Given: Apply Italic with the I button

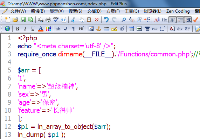Looking at the screenshot, I should tap(25, 29).
